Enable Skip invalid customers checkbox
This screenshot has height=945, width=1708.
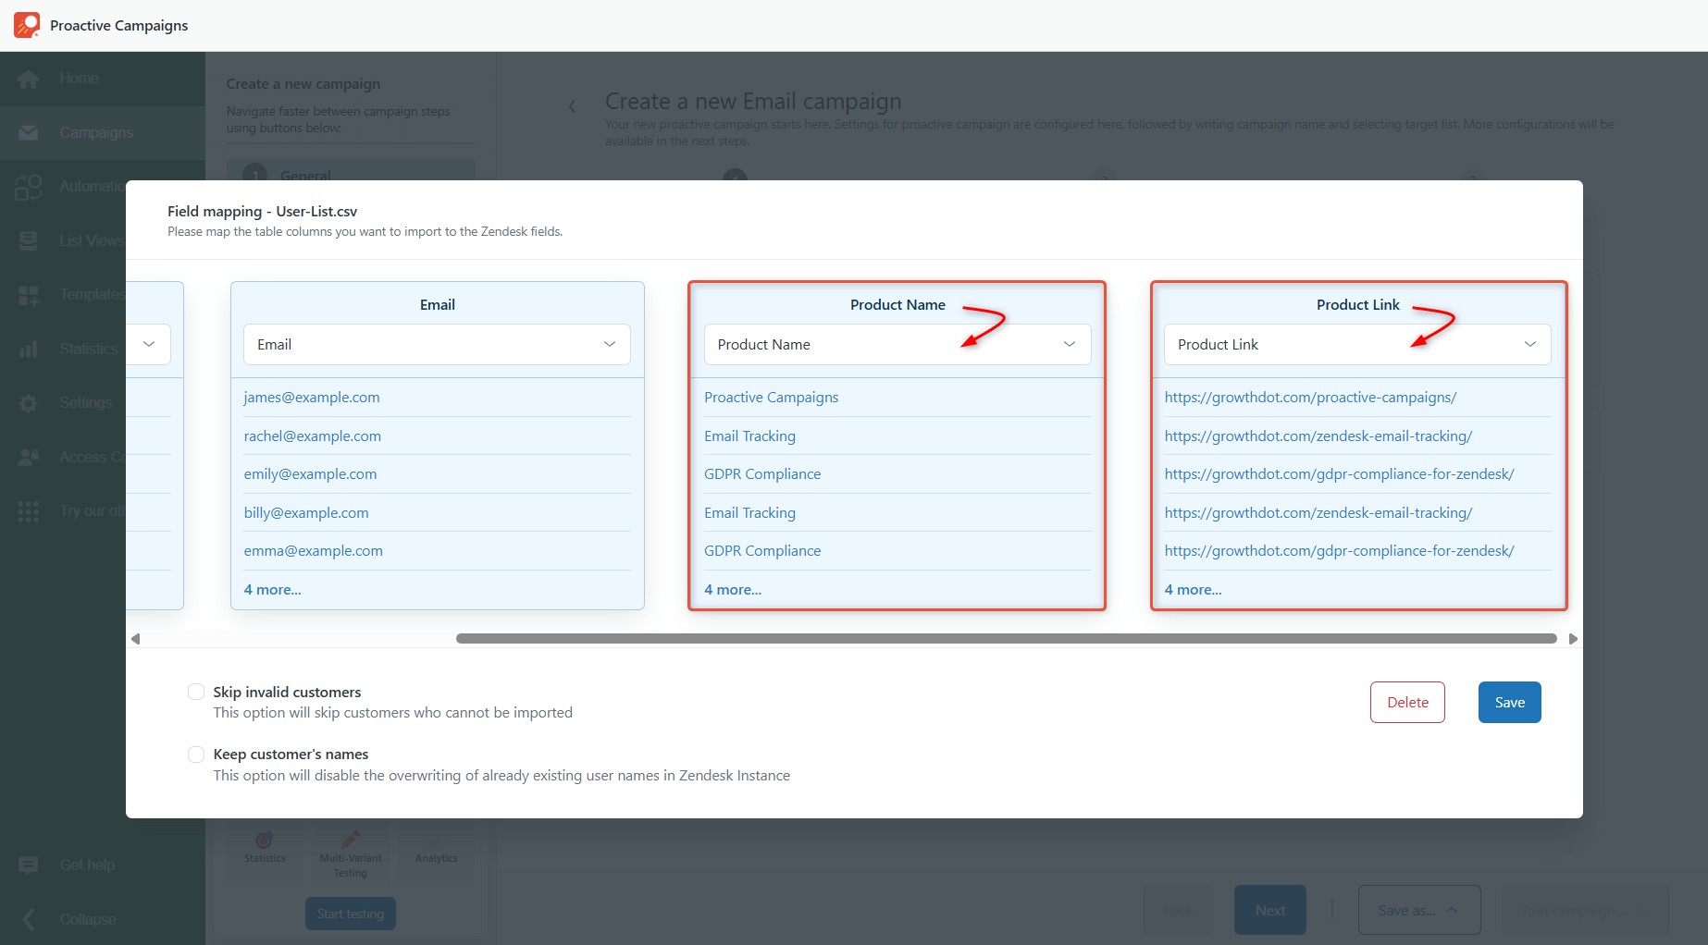tap(196, 692)
